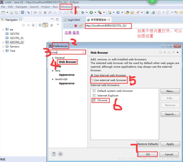The width and height of the screenshot is (183, 162).
Task: Clear the Preferences filter text
Action: (83, 52)
